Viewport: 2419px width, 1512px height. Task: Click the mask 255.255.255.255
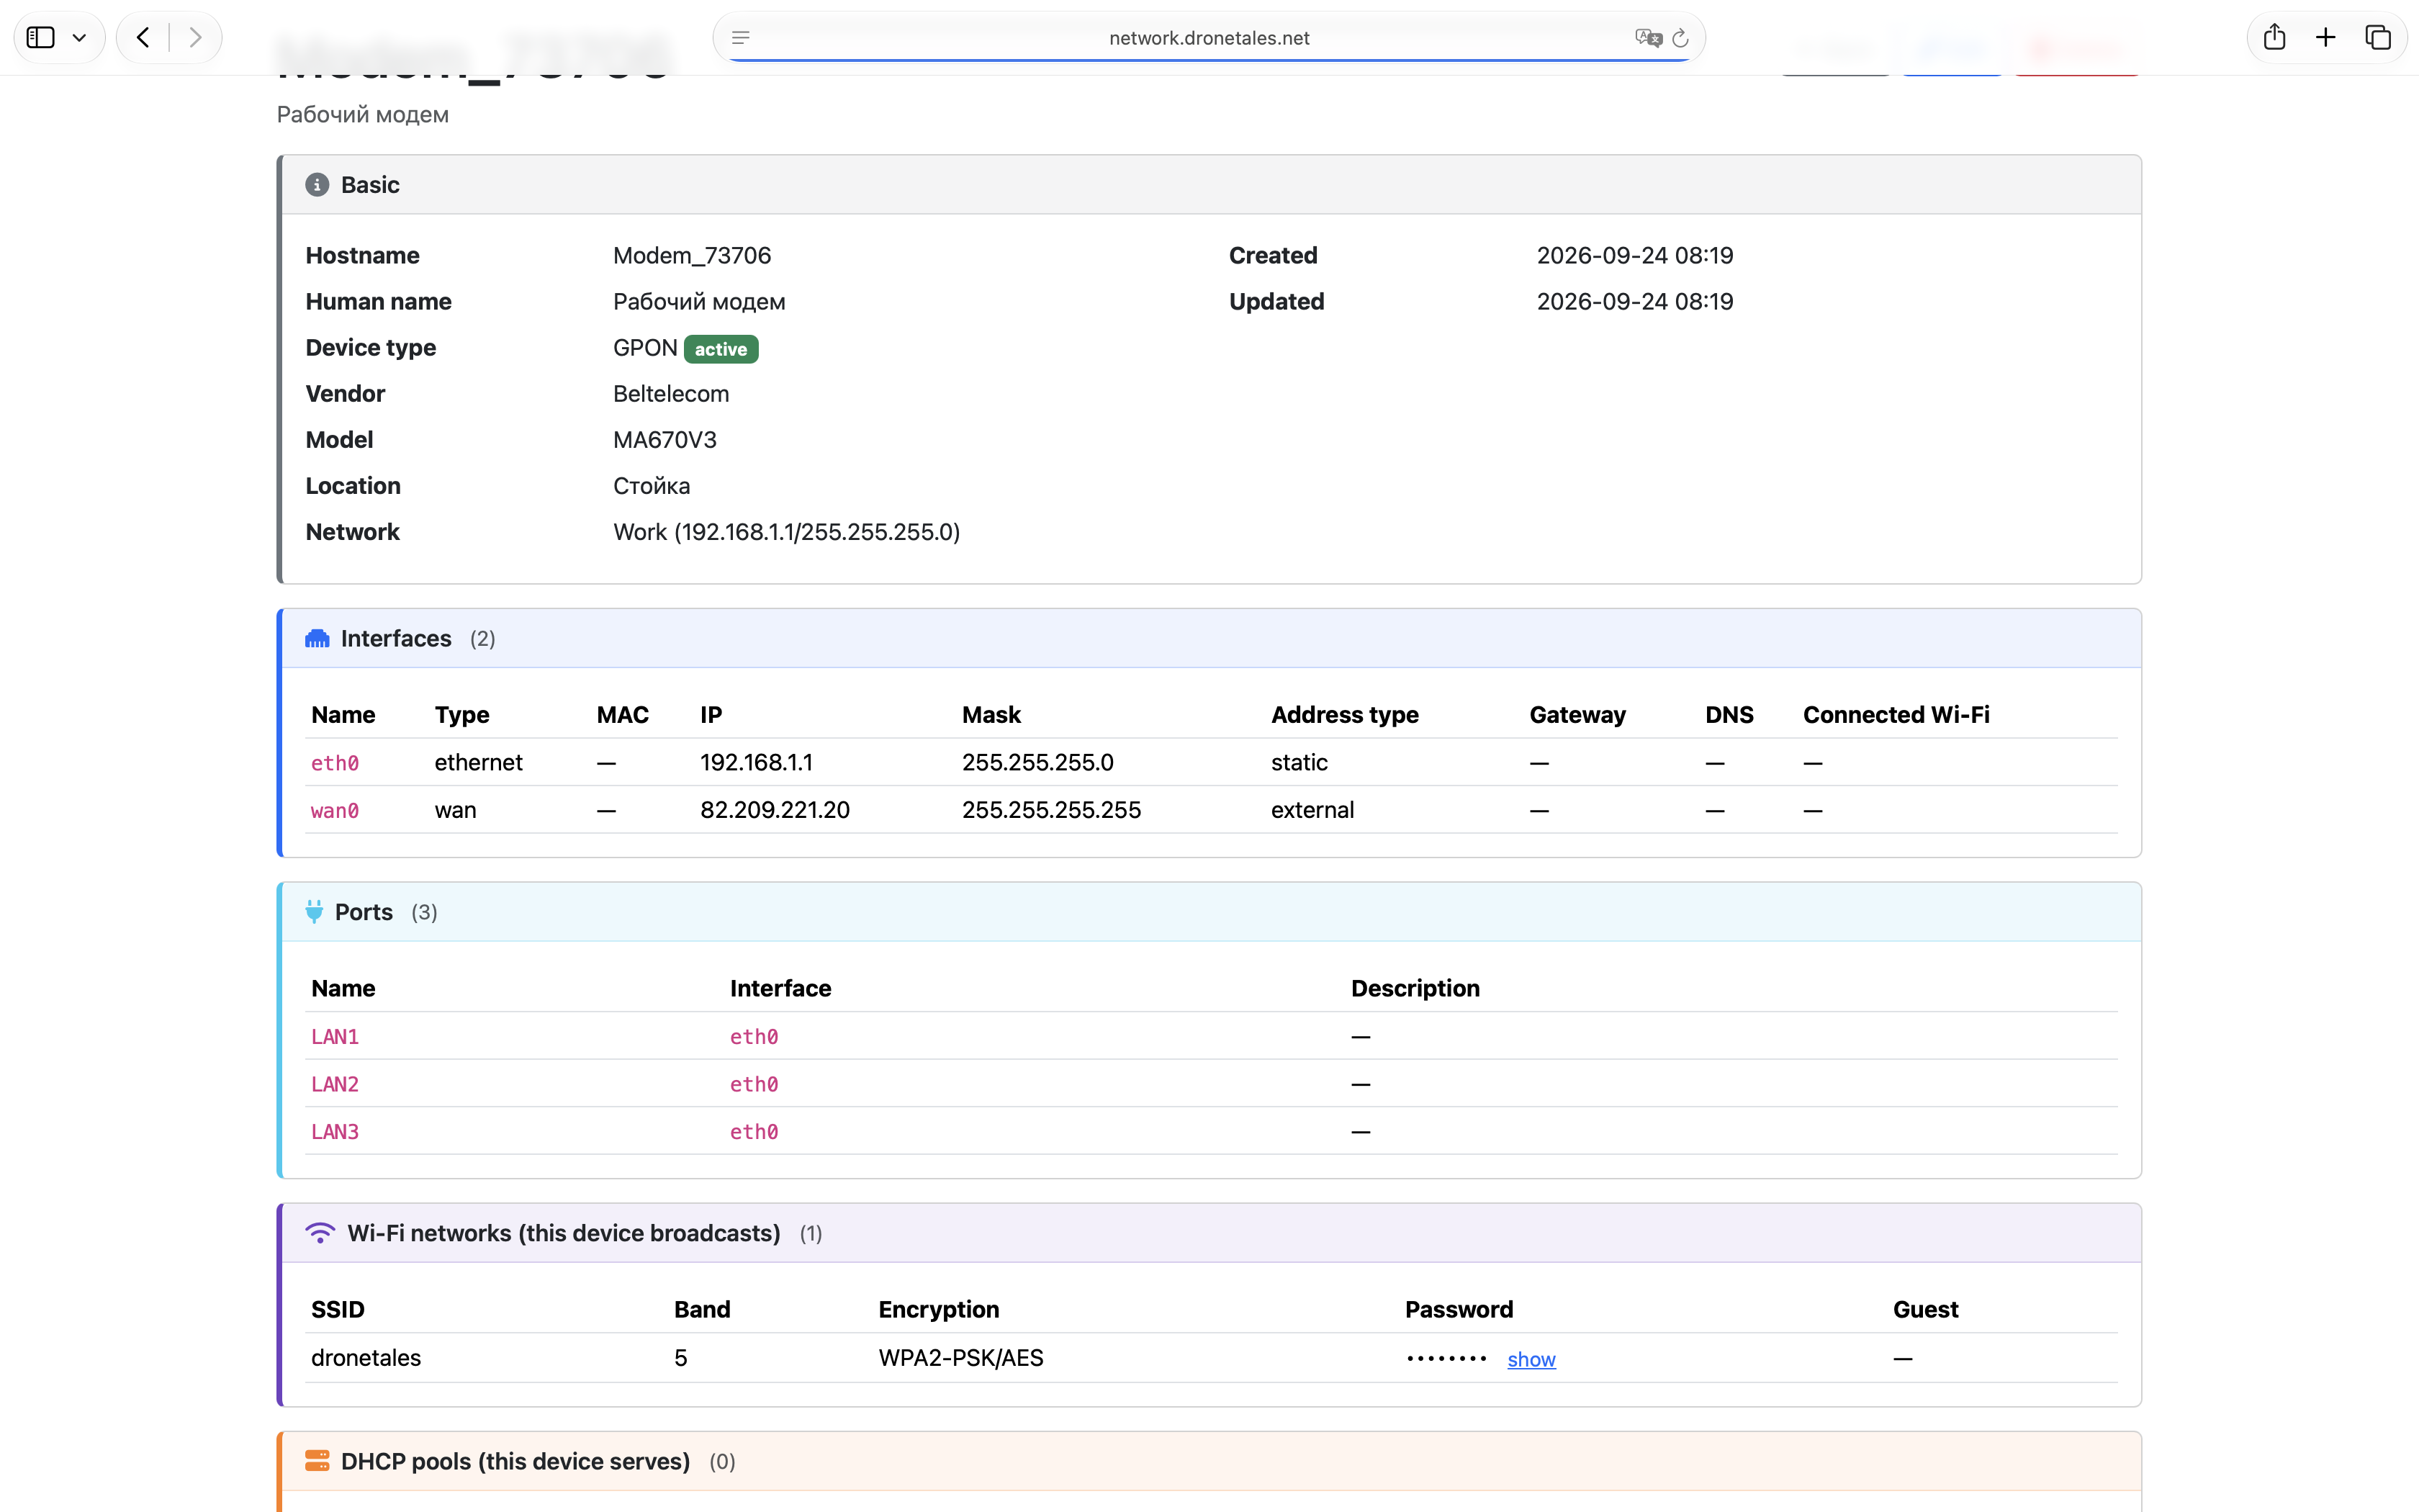tap(1050, 810)
